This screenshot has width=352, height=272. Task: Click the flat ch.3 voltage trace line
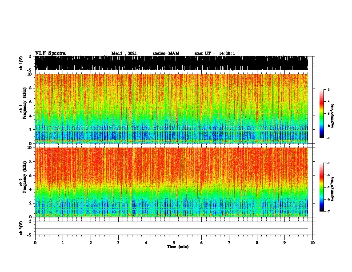pyautogui.click(x=172, y=228)
